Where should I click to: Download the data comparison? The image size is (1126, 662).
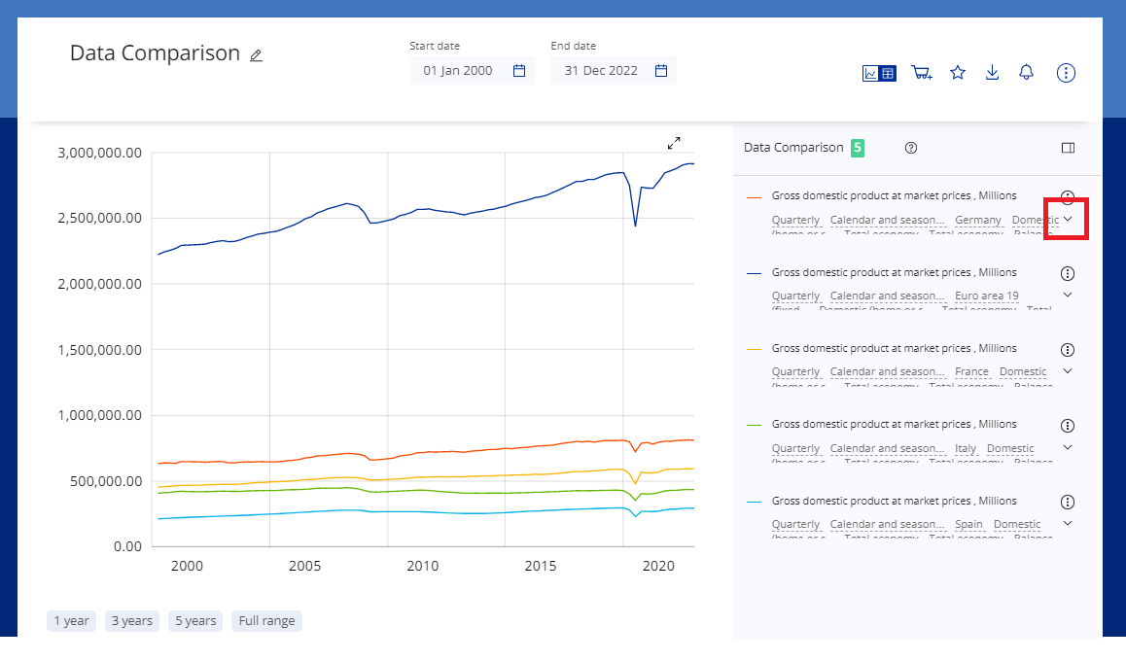pyautogui.click(x=992, y=73)
